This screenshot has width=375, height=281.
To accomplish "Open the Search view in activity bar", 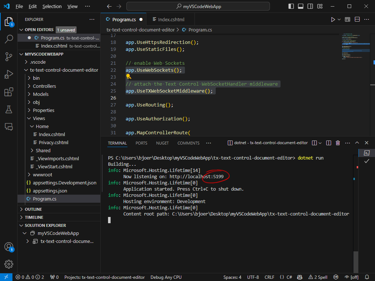I will click(9, 39).
